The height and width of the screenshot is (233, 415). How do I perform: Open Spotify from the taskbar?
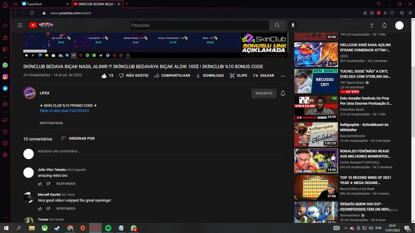click(x=108, y=228)
